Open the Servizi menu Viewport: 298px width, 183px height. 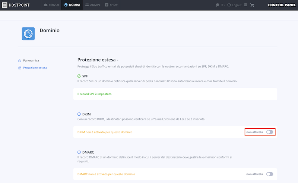coord(51,5)
